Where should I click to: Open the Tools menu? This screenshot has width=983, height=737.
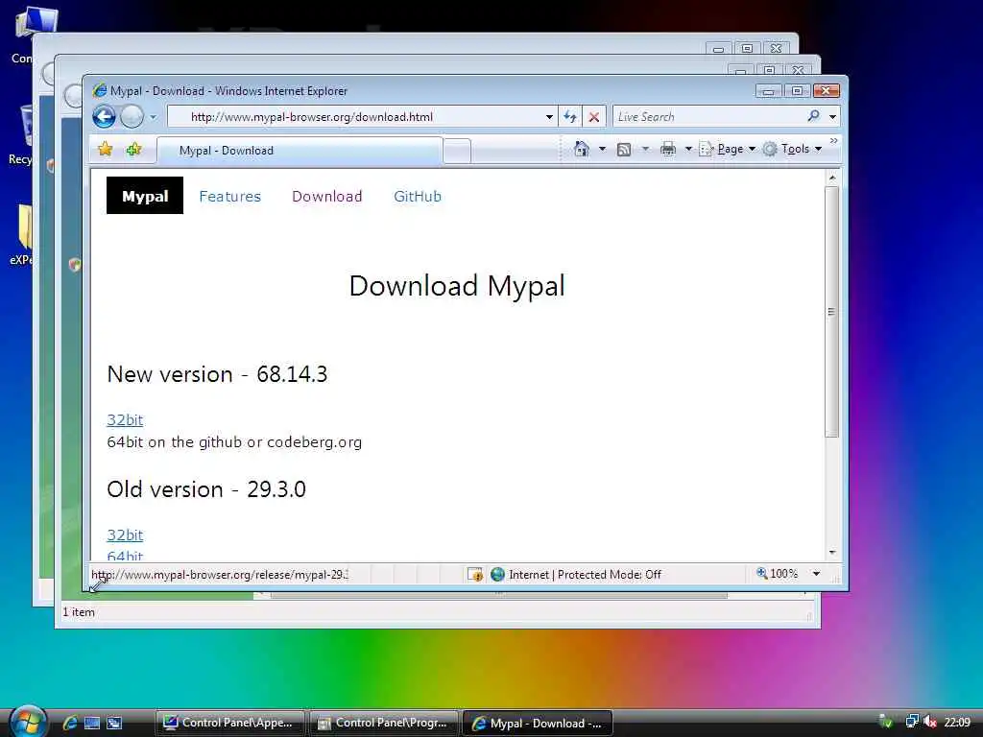tap(792, 149)
